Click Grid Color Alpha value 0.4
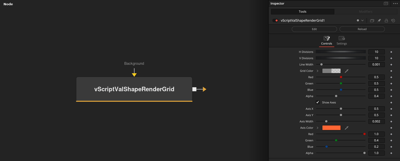The height and width of the screenshot is (161, 400). click(376, 96)
